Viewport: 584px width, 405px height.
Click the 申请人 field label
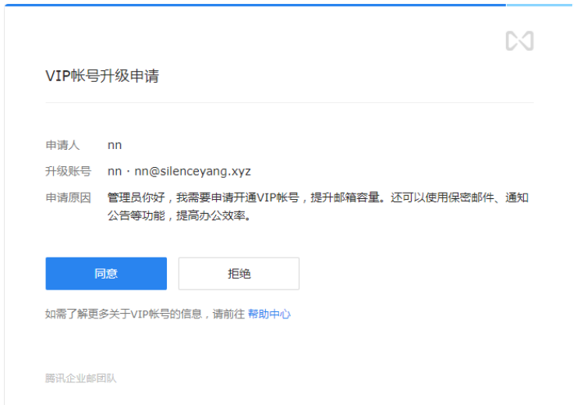point(62,145)
